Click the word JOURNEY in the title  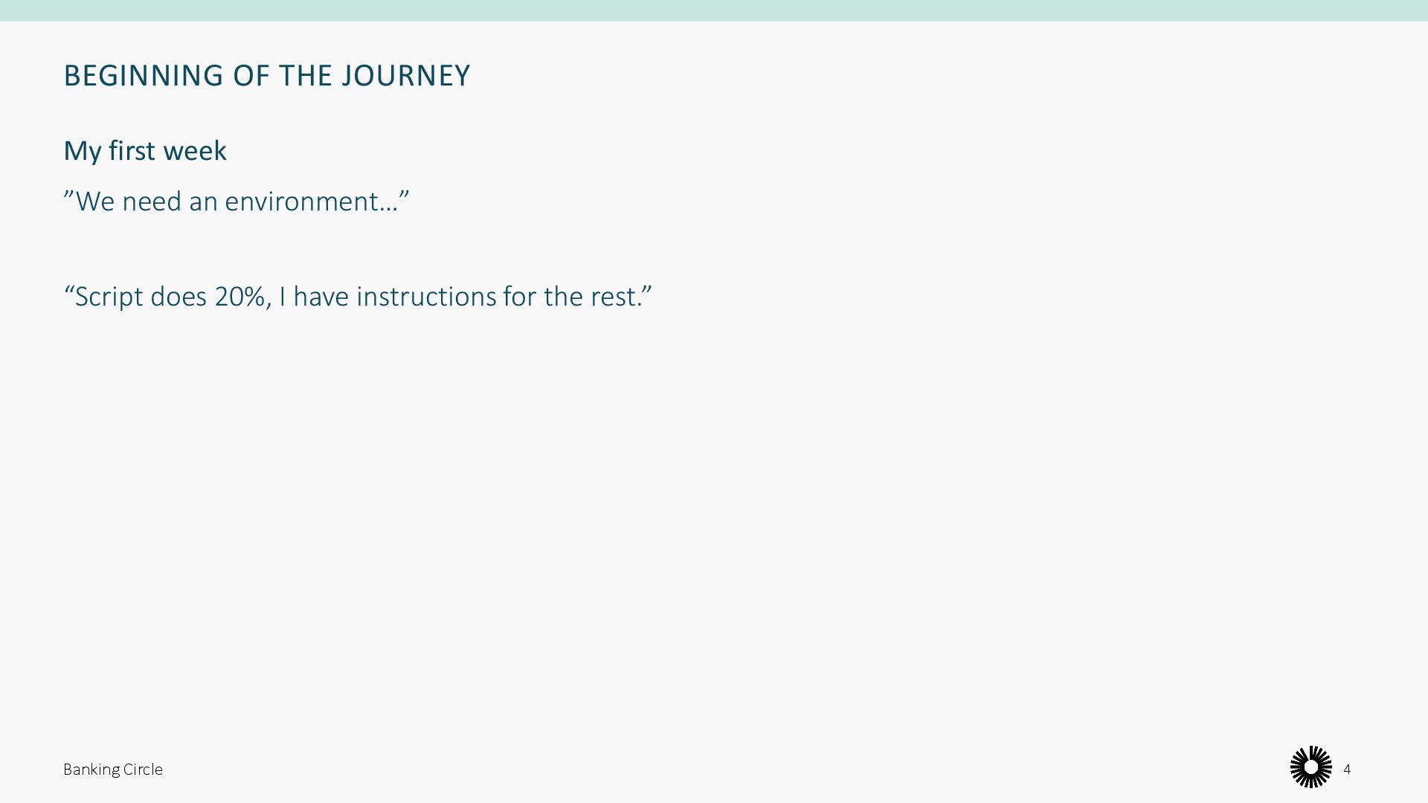click(x=405, y=76)
